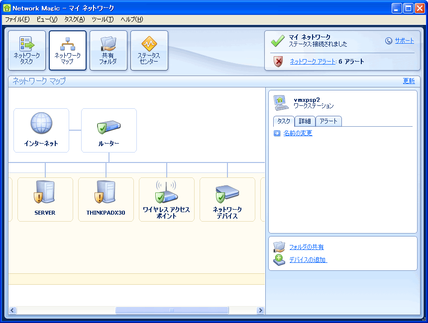Click the vmxpsp2 device name text
Screen dimensions: 428x323
[307, 100]
